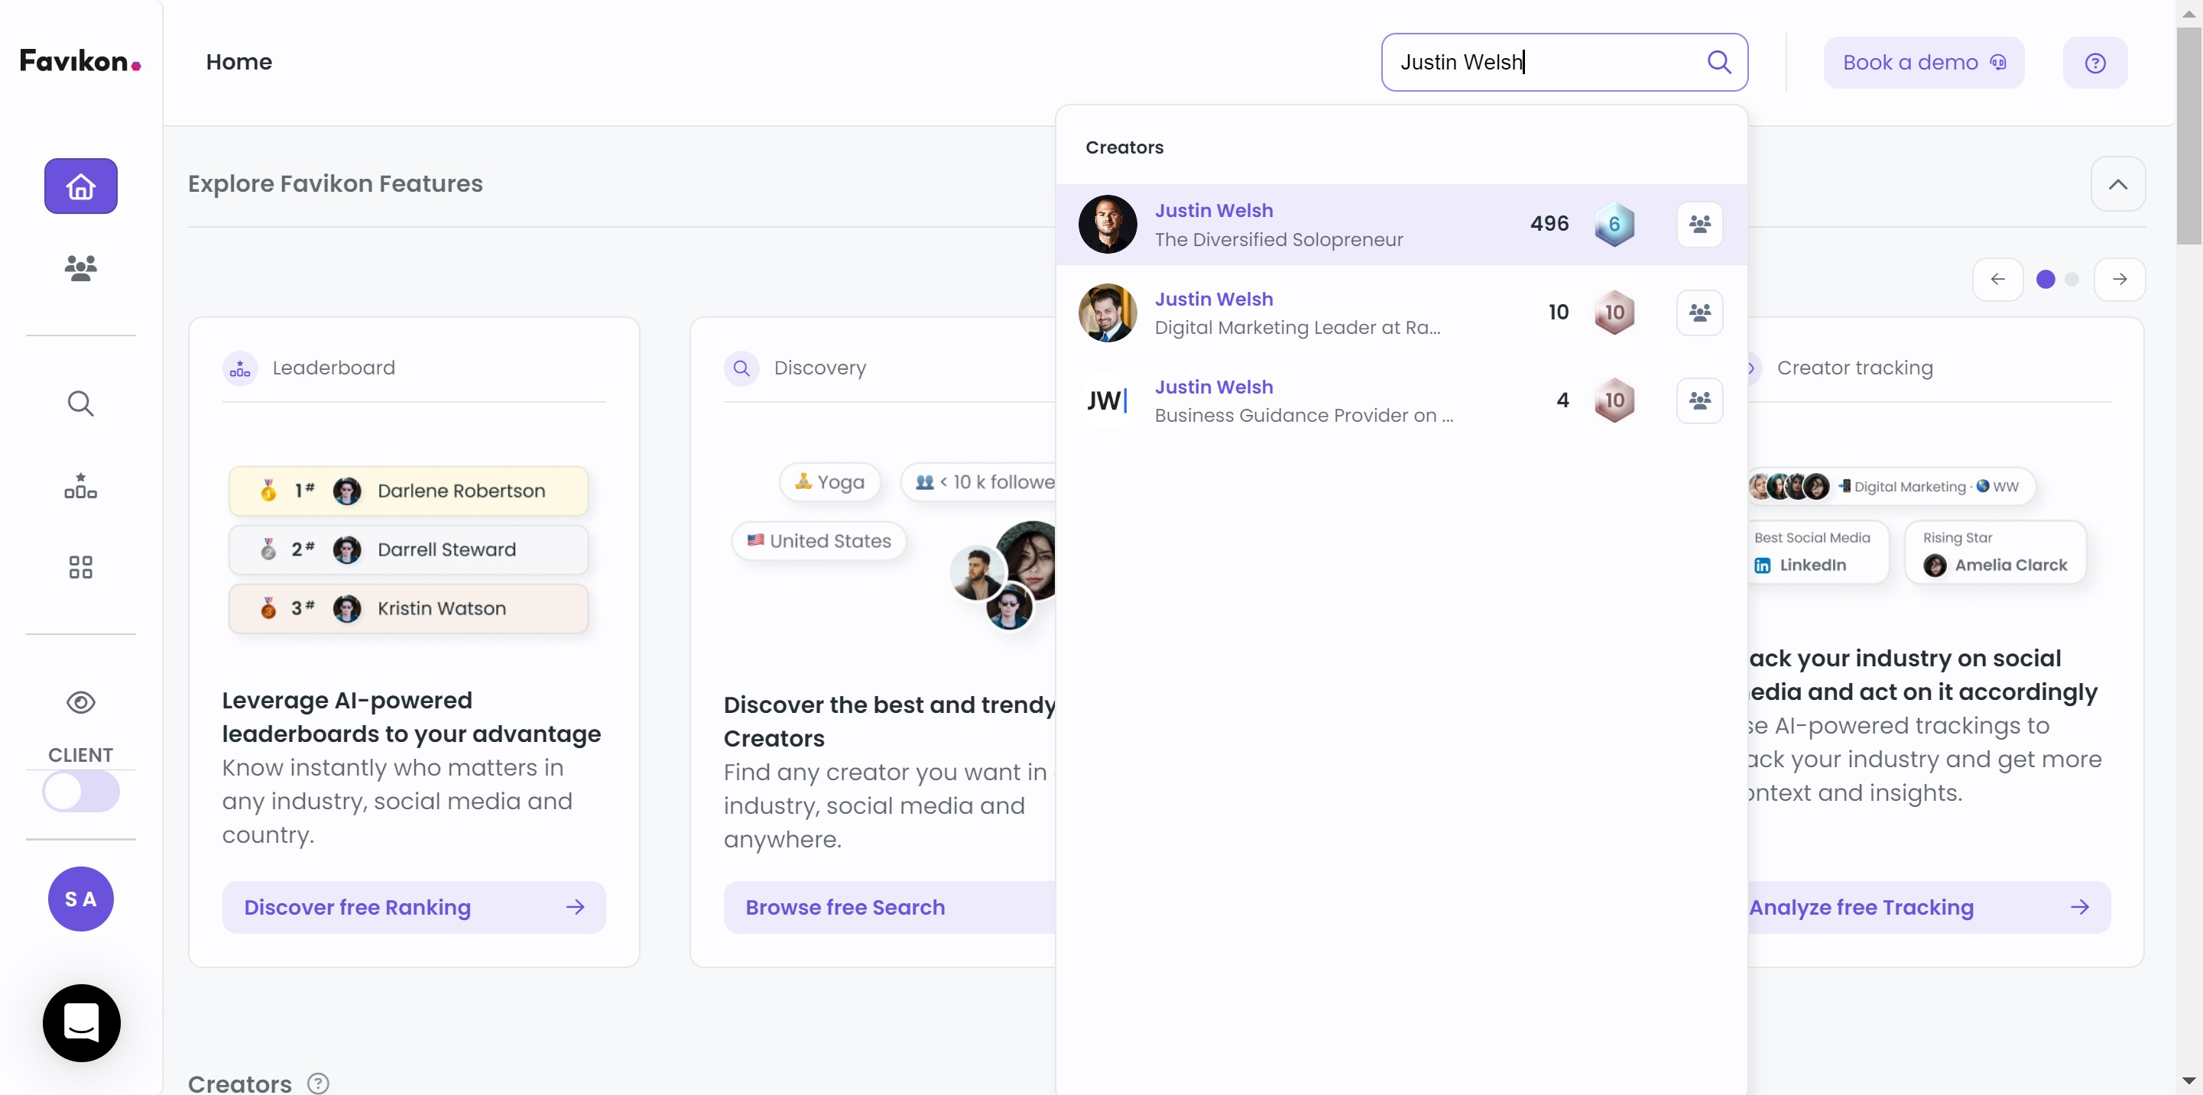This screenshot has width=2203, height=1095.
Task: Select Justin Welsh Digital Marketing Leader result
Action: [x=1296, y=313]
